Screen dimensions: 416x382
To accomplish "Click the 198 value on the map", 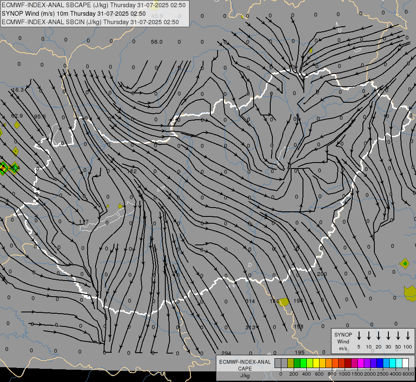I will (298, 326).
